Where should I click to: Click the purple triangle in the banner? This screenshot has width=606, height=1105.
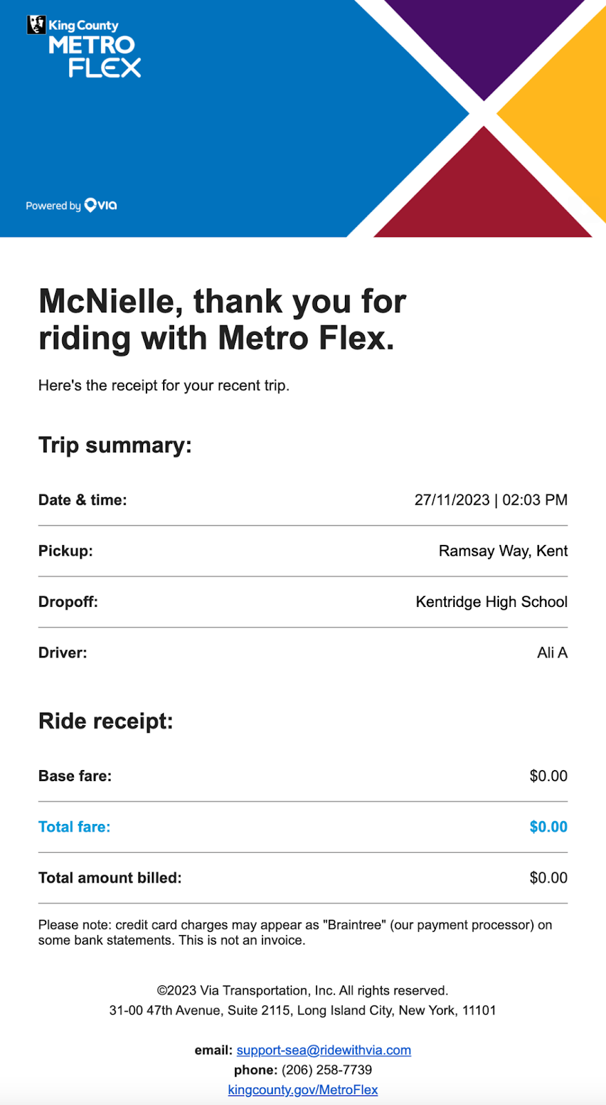point(484,35)
